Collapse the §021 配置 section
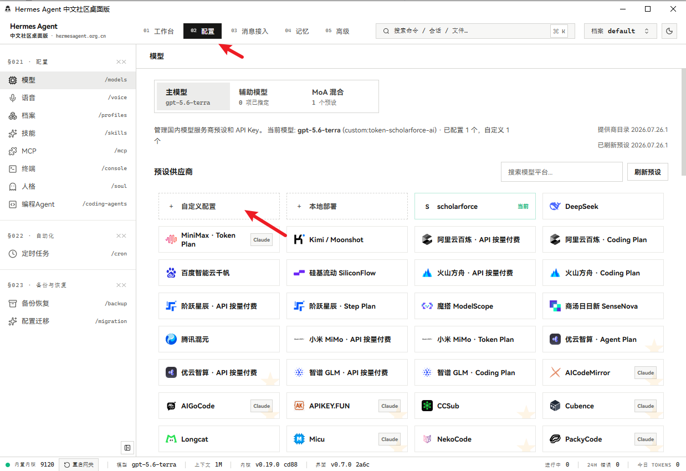 pos(121,62)
